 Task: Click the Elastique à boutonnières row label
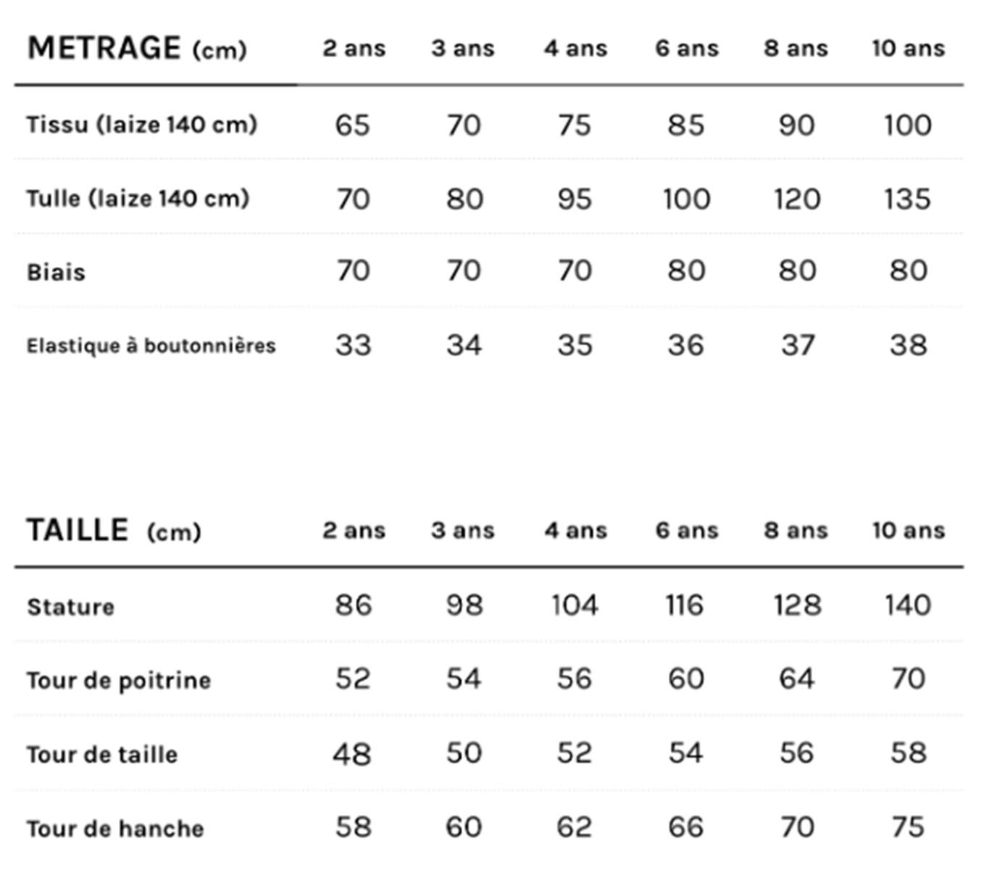pyautogui.click(x=151, y=346)
